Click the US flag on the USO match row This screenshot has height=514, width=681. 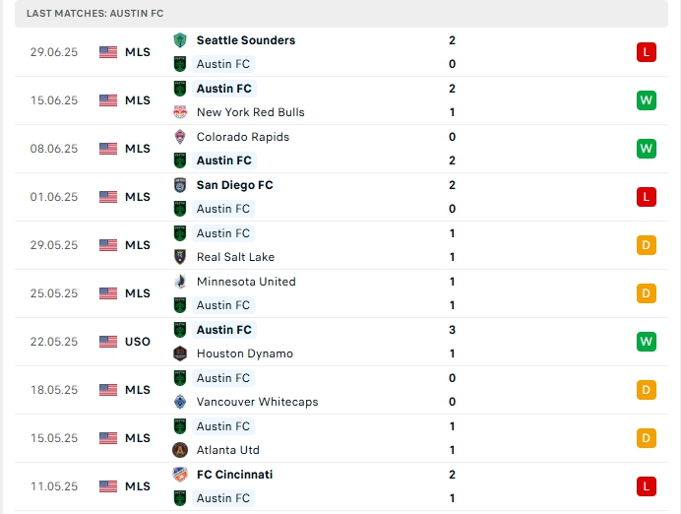click(x=108, y=342)
